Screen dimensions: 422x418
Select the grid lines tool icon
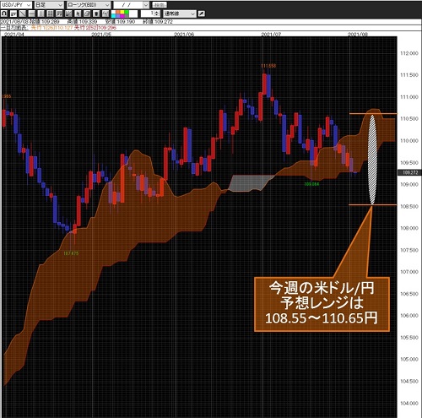tap(50, 14)
